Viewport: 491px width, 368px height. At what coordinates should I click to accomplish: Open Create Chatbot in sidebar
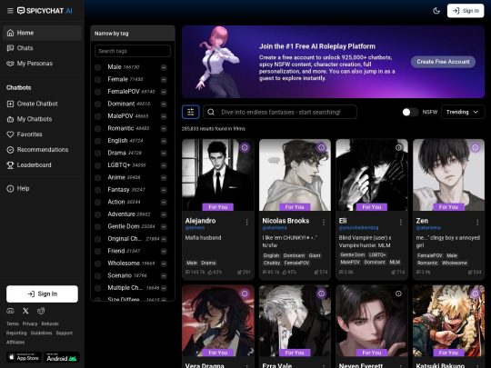pyautogui.click(x=42, y=104)
